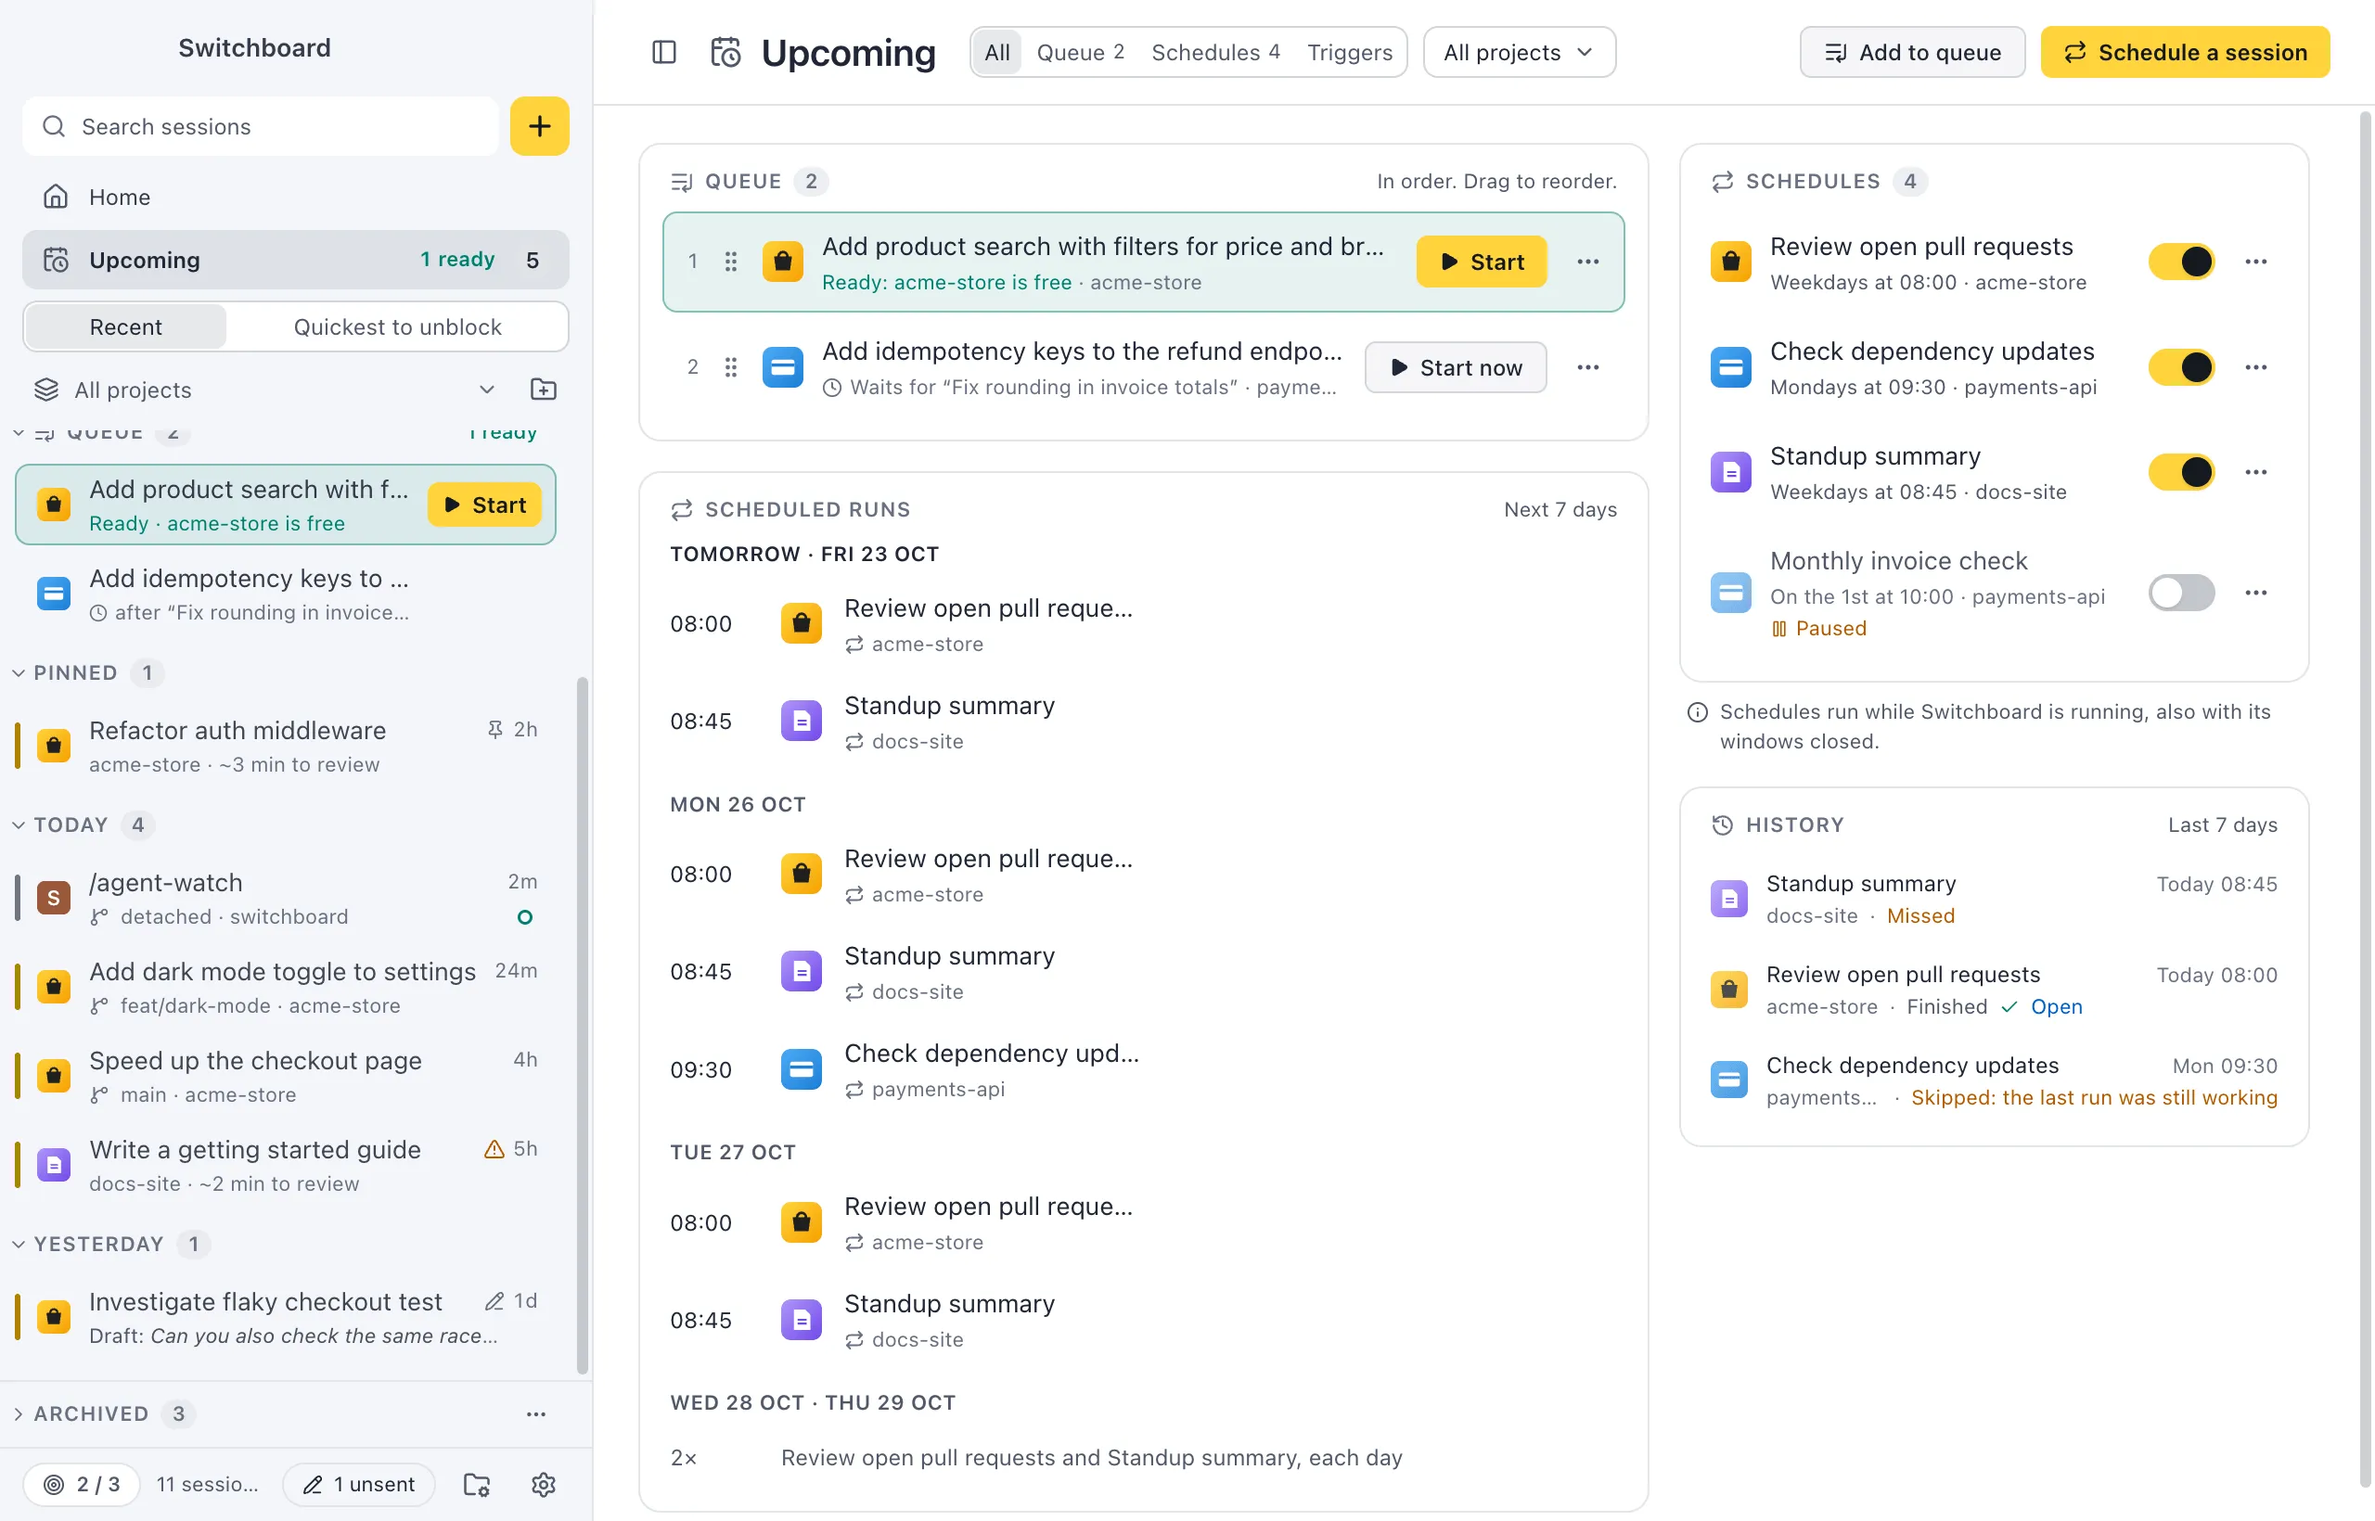Enable Monthly invoice check schedule
This screenshot has width=2375, height=1521.
[x=2181, y=593]
